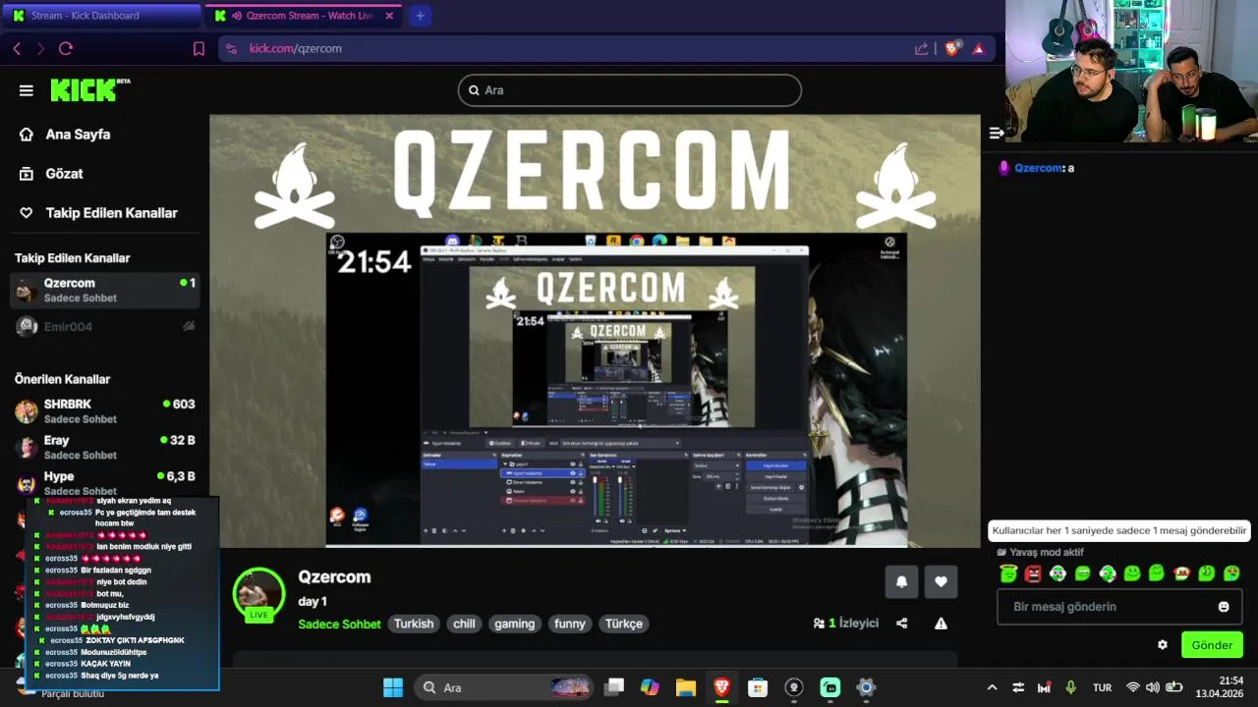Open File Explorer from the taskbar
Screen dimensions: 1258x707
coord(686,687)
